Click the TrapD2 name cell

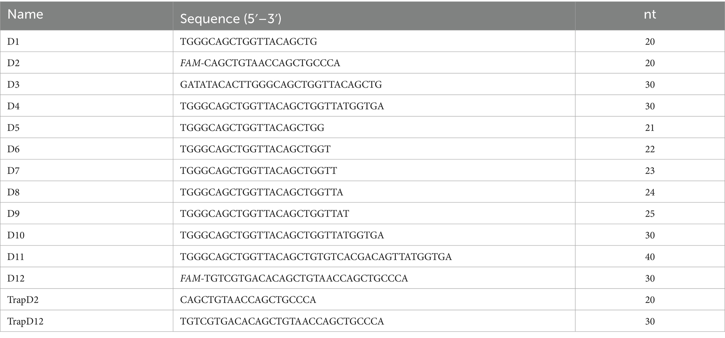click(x=23, y=300)
